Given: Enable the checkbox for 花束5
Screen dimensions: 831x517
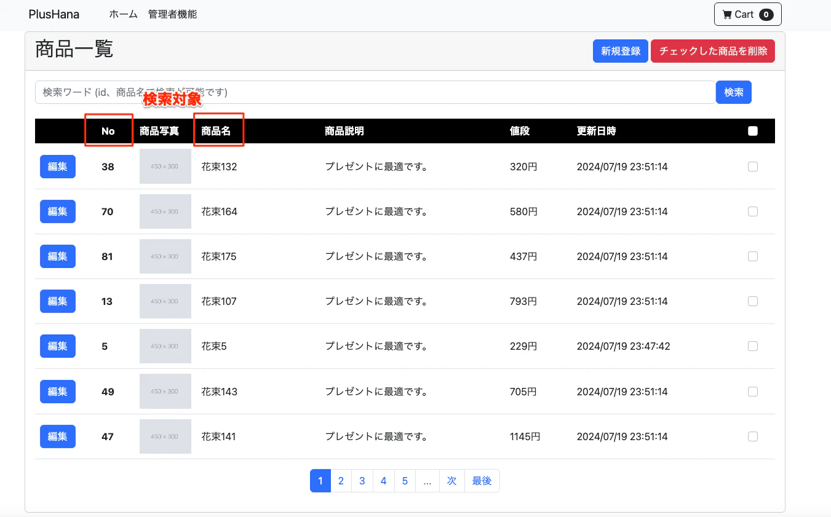Looking at the screenshot, I should 753,346.
